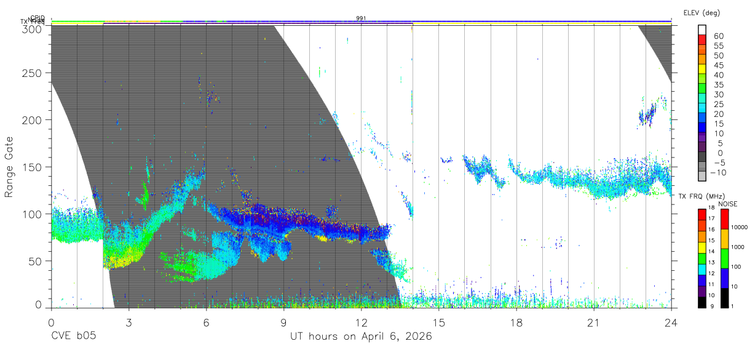Pick the green swatch in NOISE bar

click(x=724, y=258)
